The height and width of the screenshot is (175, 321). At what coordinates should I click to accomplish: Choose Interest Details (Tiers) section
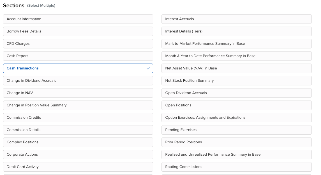236,31
